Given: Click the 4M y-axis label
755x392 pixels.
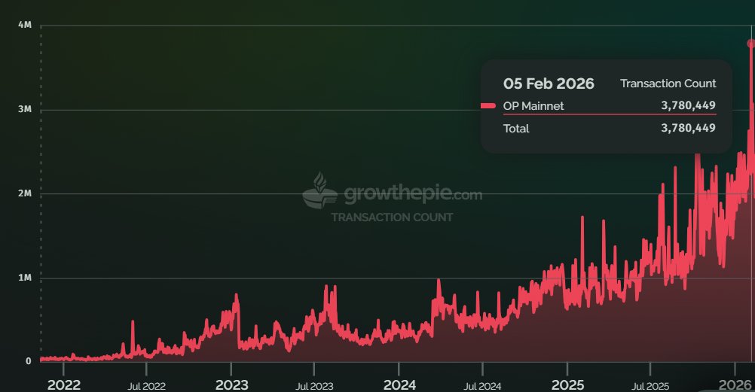Looking at the screenshot, I should [x=25, y=25].
